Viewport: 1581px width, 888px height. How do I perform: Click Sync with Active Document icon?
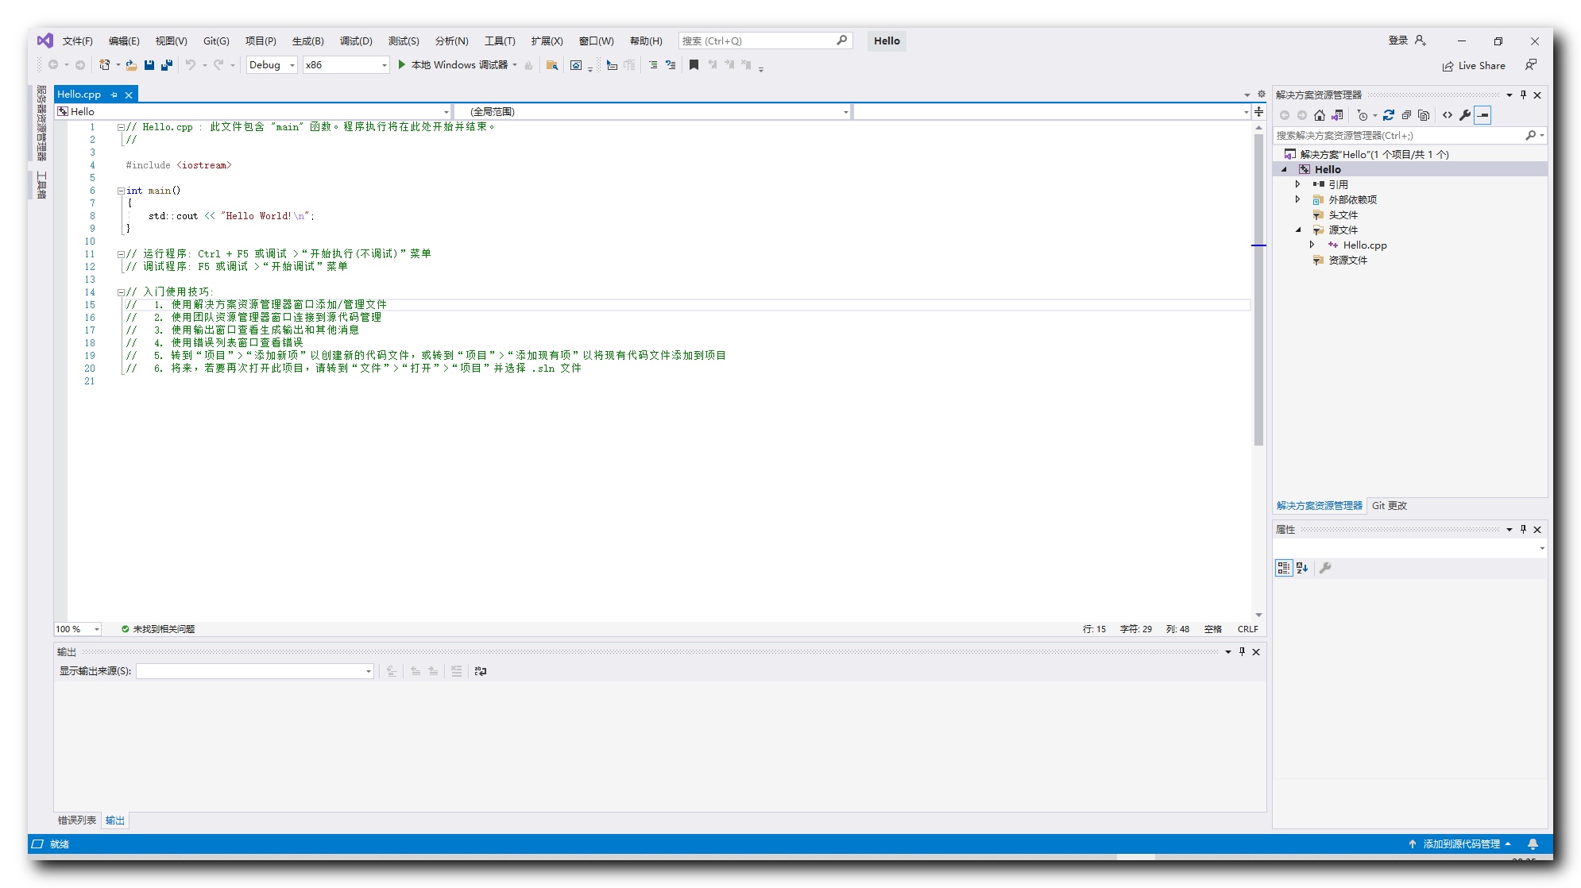coord(1389,115)
